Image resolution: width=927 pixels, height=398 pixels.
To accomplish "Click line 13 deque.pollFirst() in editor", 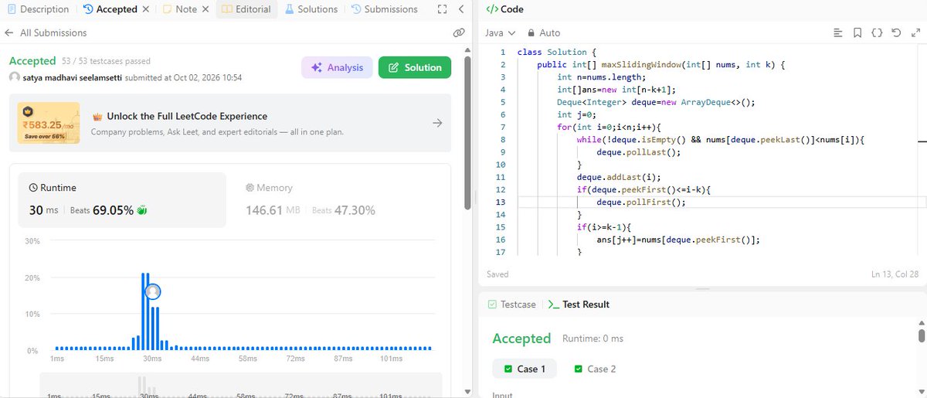I will click(x=641, y=202).
